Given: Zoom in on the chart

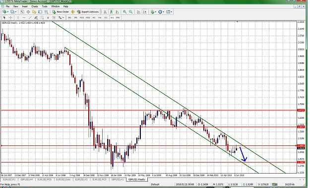Looking at the screenshot, I should point(124,12).
